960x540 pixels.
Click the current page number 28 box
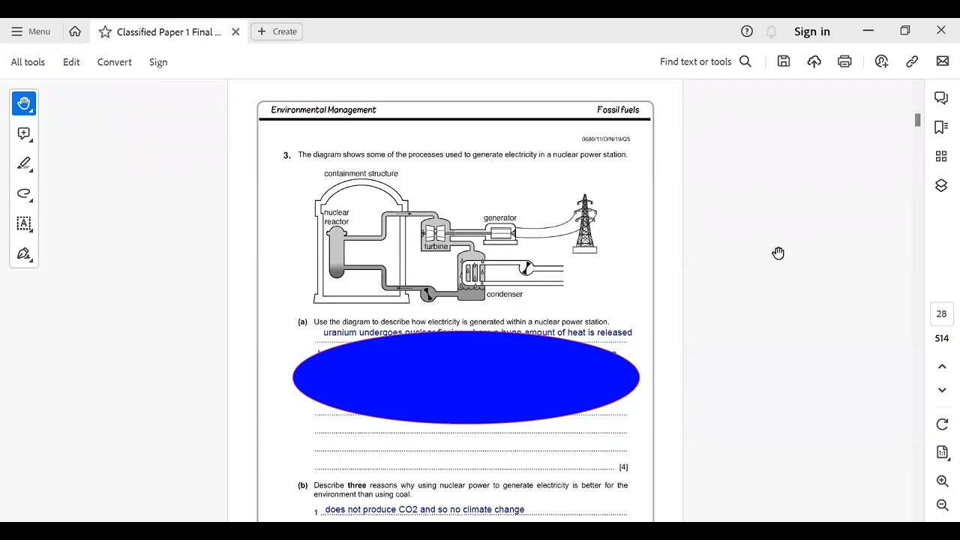941,314
